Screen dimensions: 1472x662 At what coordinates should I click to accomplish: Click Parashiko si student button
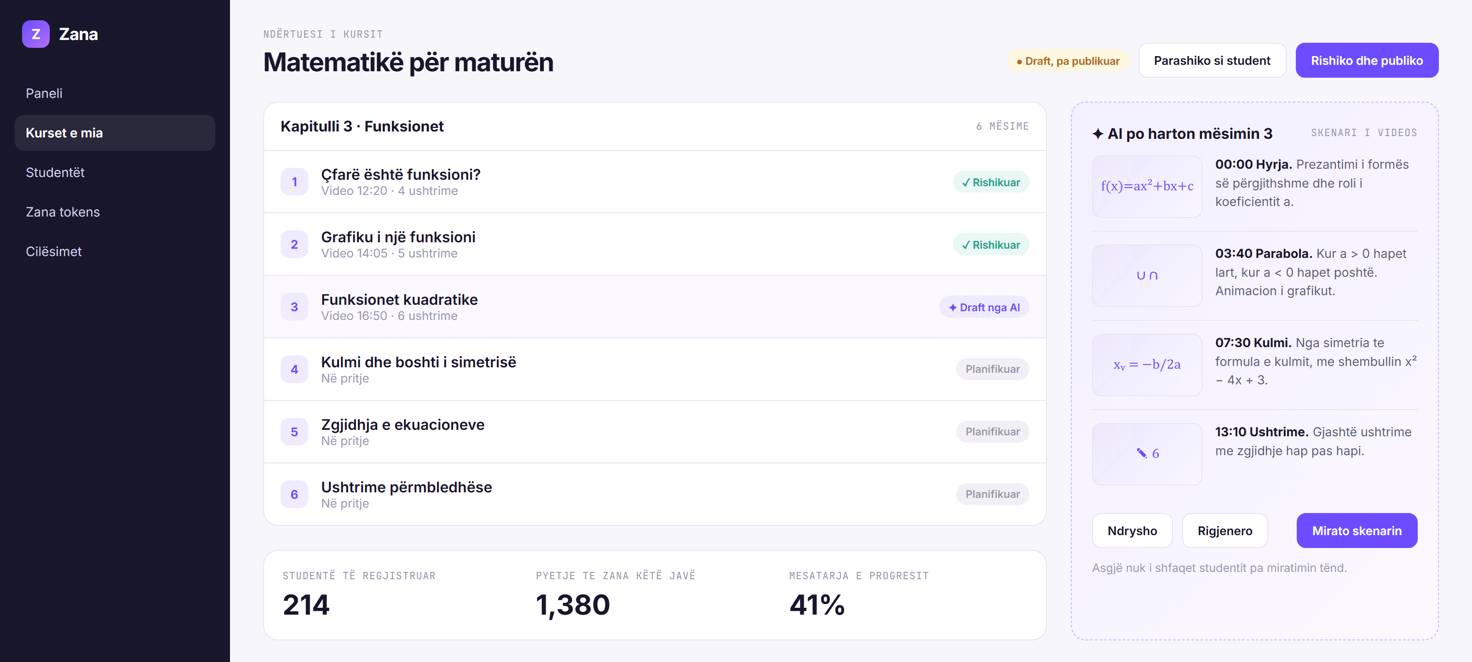tap(1212, 61)
